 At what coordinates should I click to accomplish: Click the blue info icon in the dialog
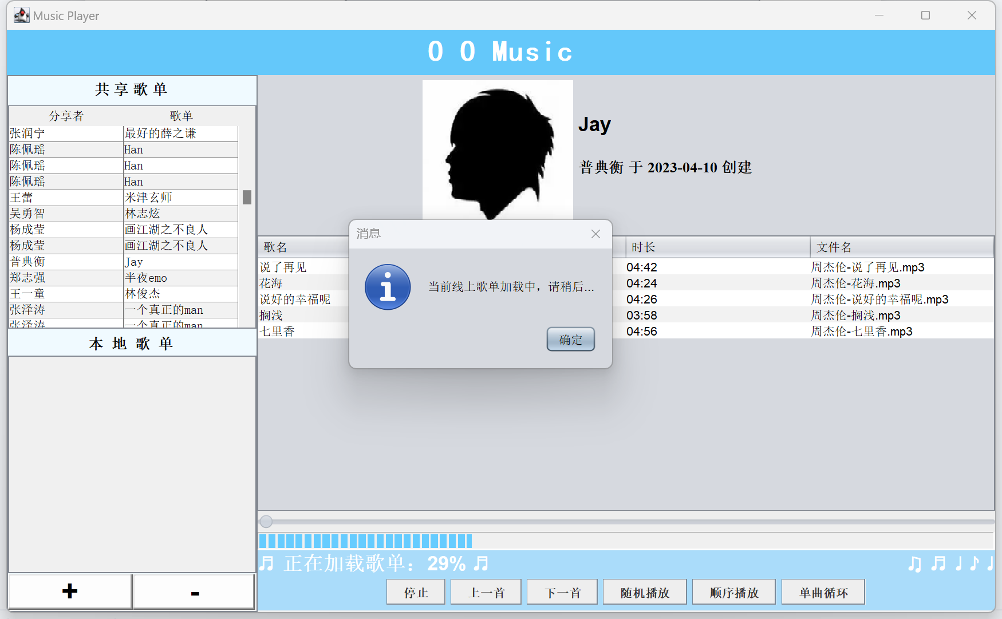pos(388,287)
